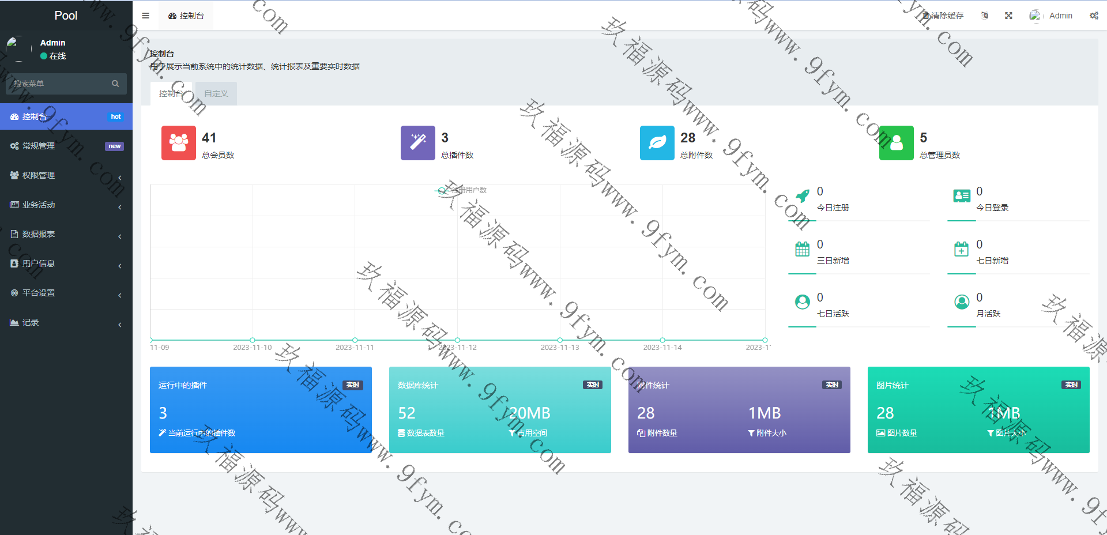Click the purple magic wand plugins icon
1107x535 pixels.
point(417,143)
